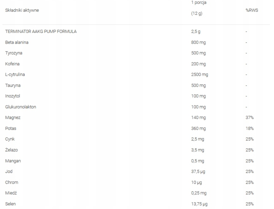Select the Chrom ingredient name
The width and height of the screenshot is (274, 209).
click(x=12, y=182)
